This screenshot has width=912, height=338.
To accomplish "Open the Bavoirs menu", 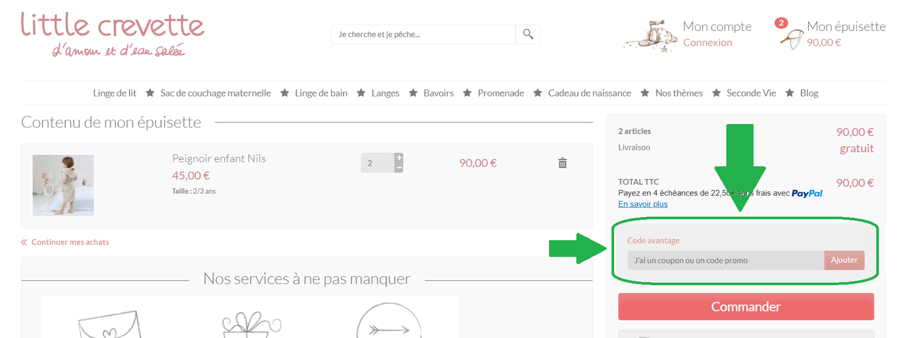I will click(438, 93).
